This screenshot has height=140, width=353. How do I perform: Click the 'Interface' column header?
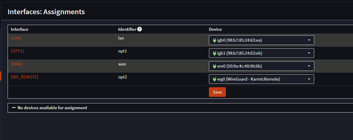coord(20,29)
